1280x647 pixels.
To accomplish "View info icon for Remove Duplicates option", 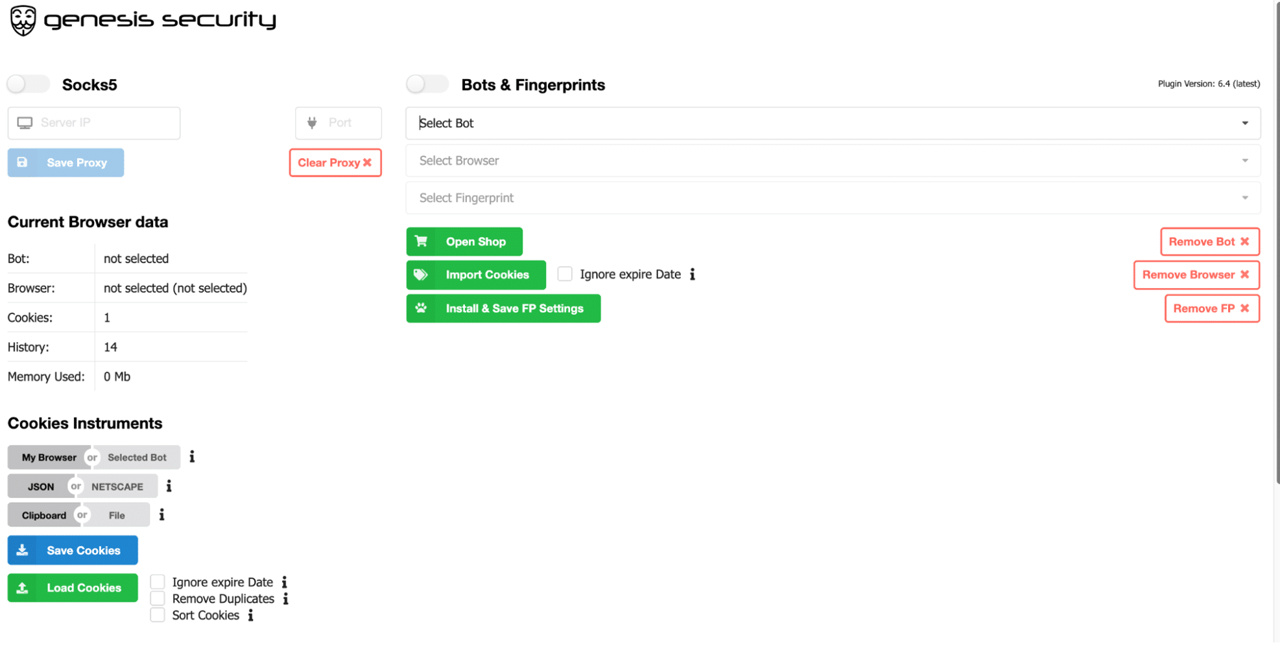I will point(286,599).
